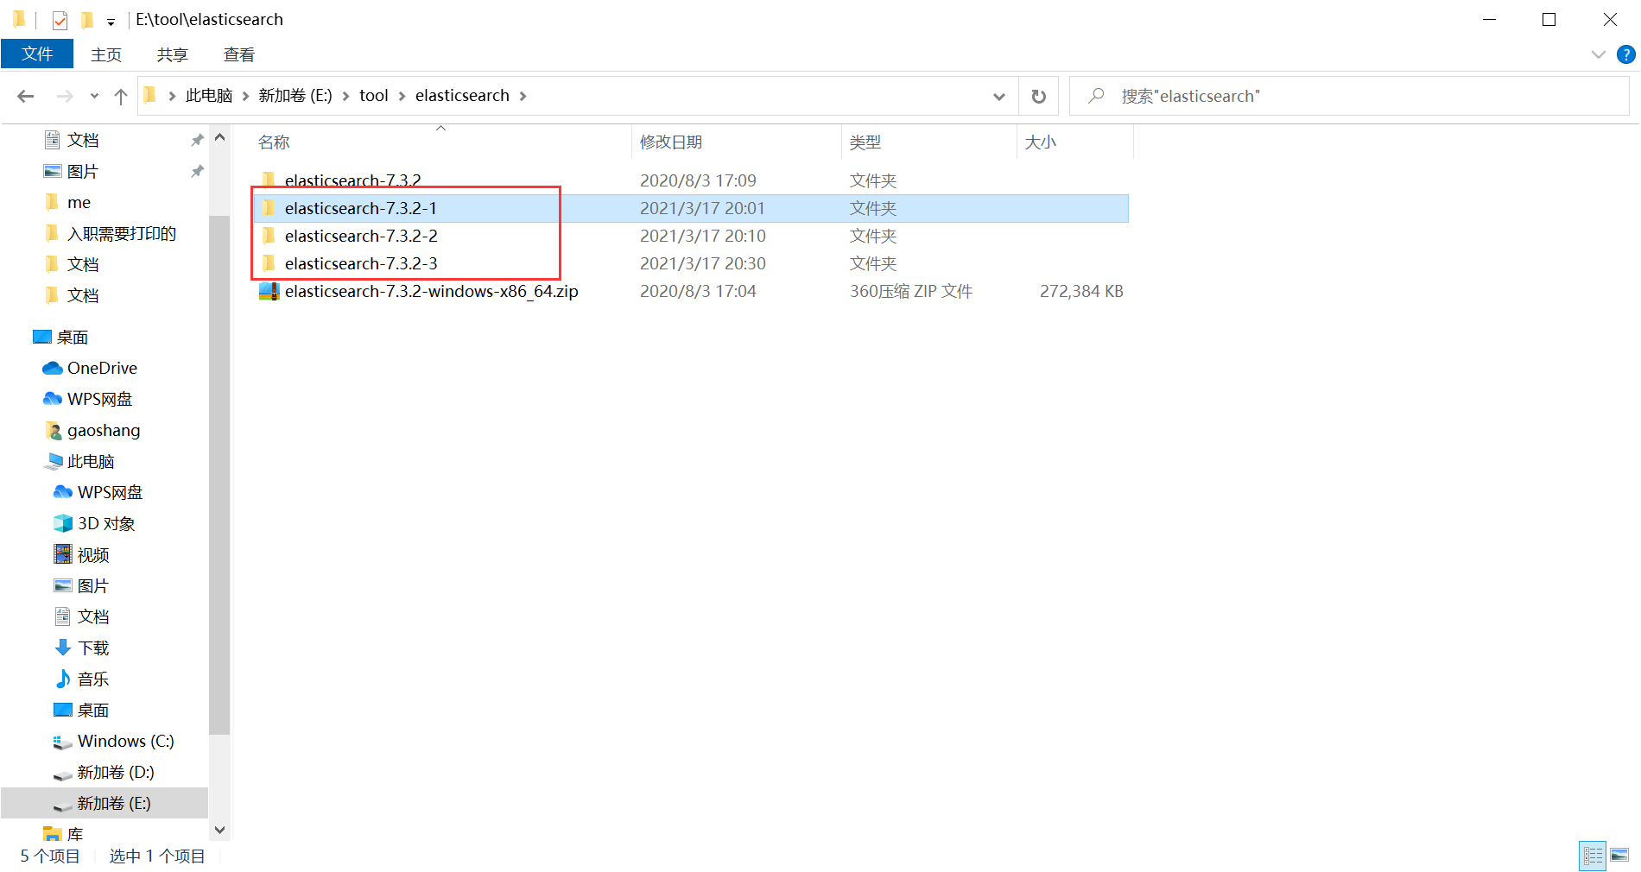Viewport: 1641px width, 872px height.
Task: Open the quick access toolbar customize dropdown
Action: pyautogui.click(x=111, y=21)
